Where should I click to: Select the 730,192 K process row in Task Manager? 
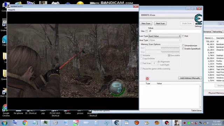click(x=214, y=42)
